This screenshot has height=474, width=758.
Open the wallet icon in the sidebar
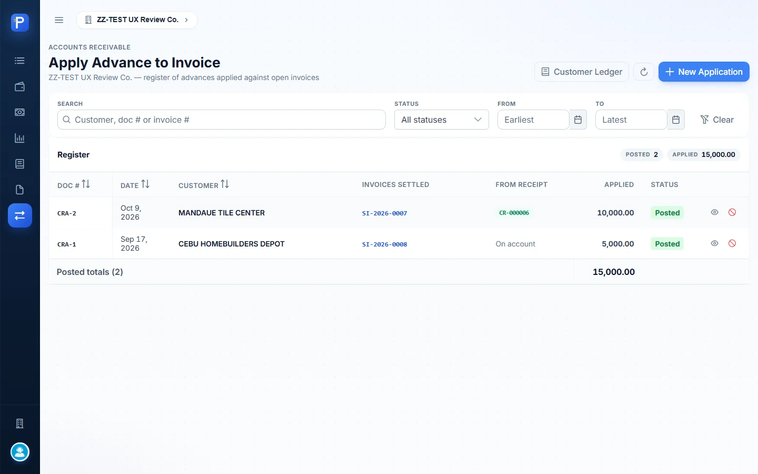pyautogui.click(x=20, y=86)
